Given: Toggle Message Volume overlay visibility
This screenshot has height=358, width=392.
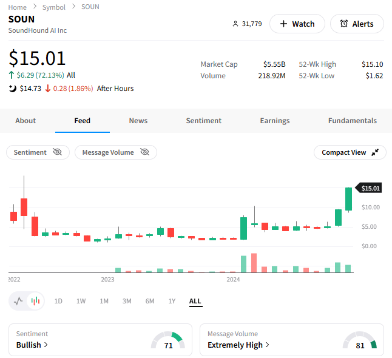Looking at the screenshot, I should point(116,152).
